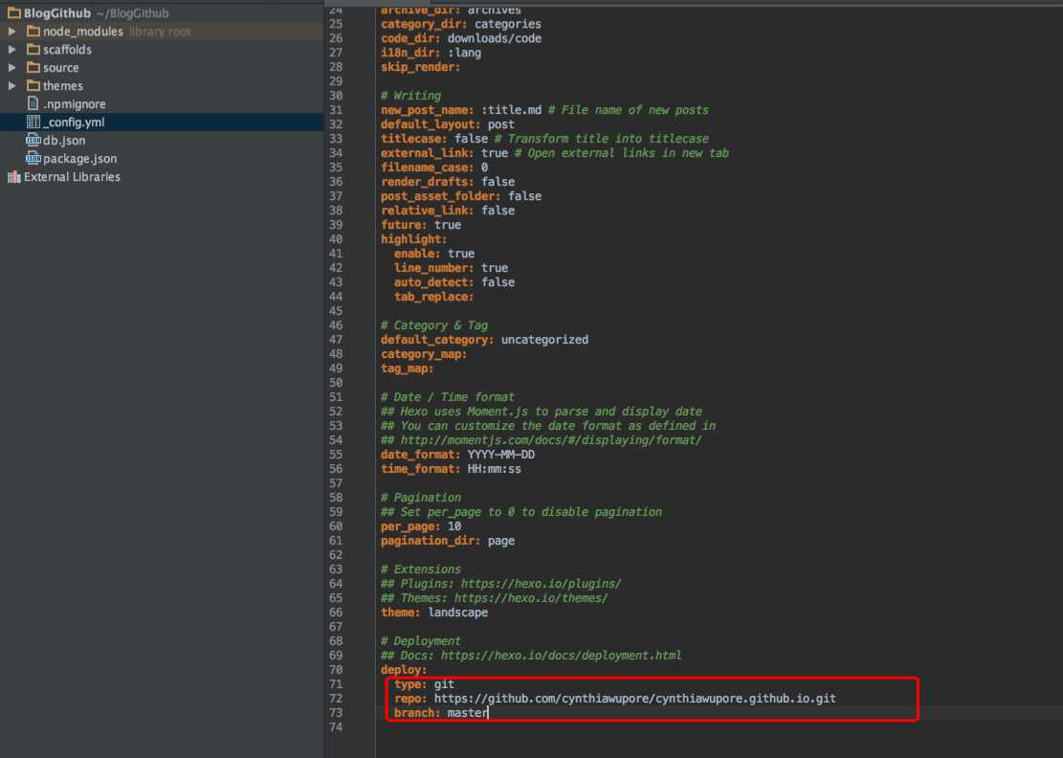Click 'pagination_dir:' key
Image resolution: width=1063 pixels, height=758 pixels.
point(430,541)
